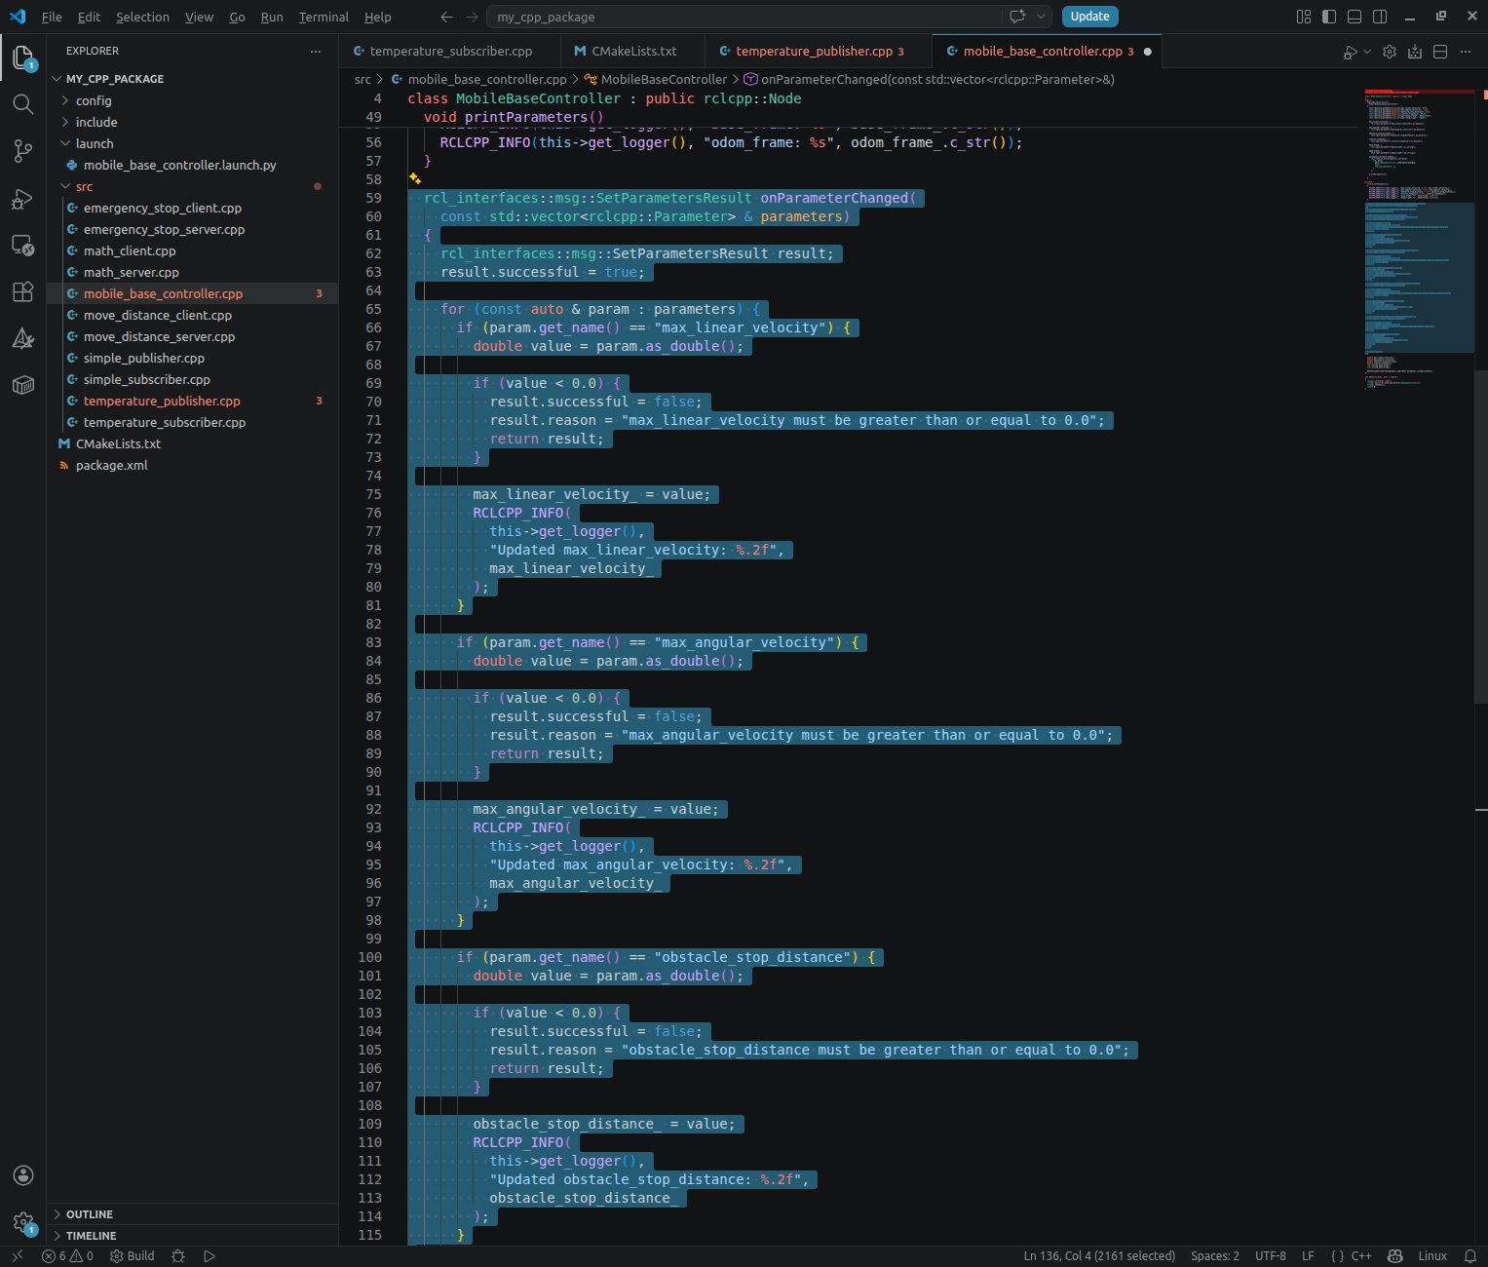
Task: Open the Terminal menu
Action: 324,17
